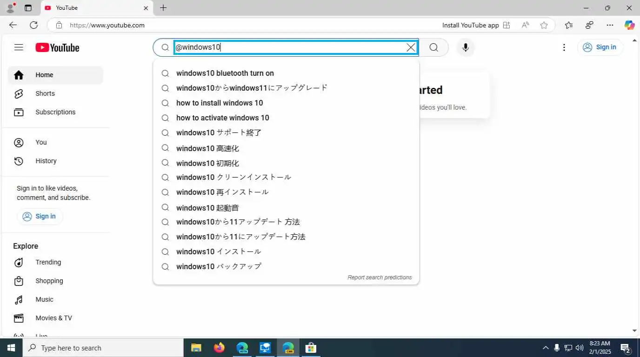Close the YouTube tab
The width and height of the screenshot is (640, 357).
146,8
